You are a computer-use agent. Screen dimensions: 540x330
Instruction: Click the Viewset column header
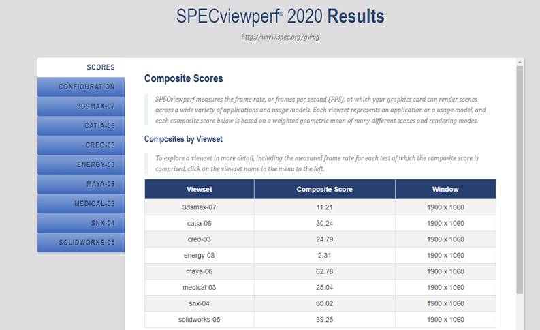(200, 189)
